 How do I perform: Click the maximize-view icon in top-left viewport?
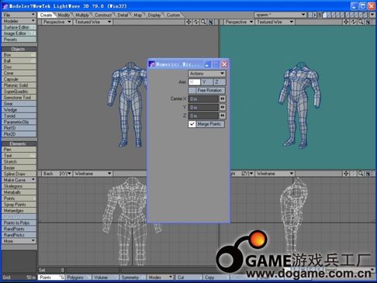(211, 22)
